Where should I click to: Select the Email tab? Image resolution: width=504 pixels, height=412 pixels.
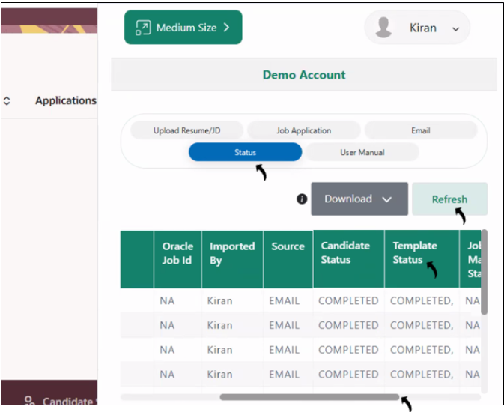point(420,130)
